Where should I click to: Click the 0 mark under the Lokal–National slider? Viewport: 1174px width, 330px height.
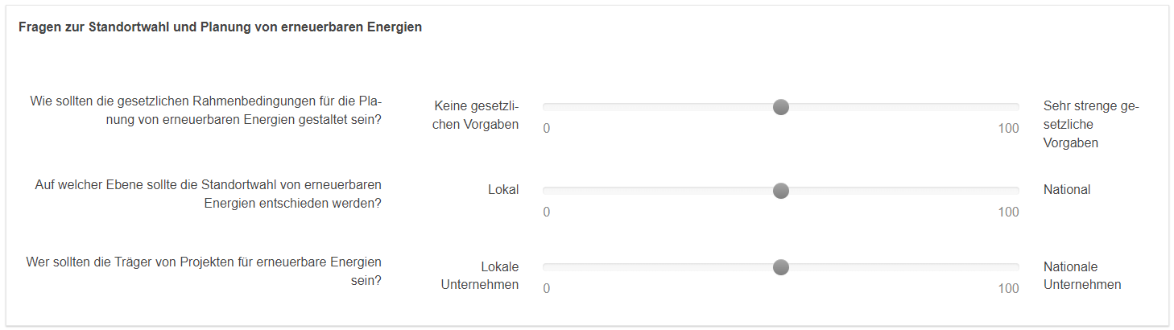click(547, 212)
